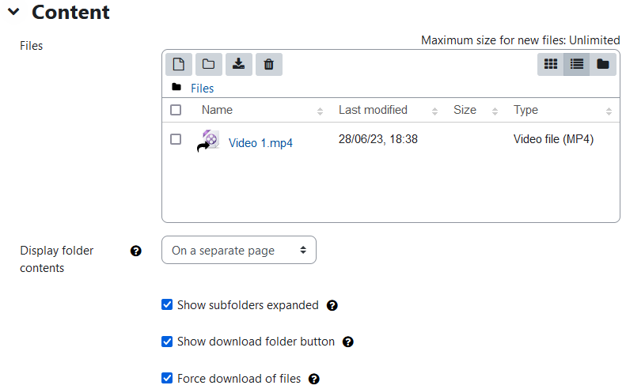The height and width of the screenshot is (389, 626).
Task: Click the create folder icon
Action: tap(209, 64)
